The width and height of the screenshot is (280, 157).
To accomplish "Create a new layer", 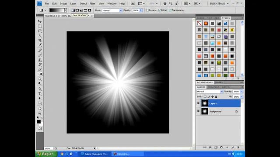I will pos(232,147).
